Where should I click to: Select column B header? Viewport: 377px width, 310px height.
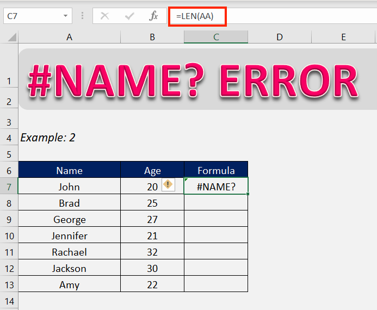coord(152,37)
